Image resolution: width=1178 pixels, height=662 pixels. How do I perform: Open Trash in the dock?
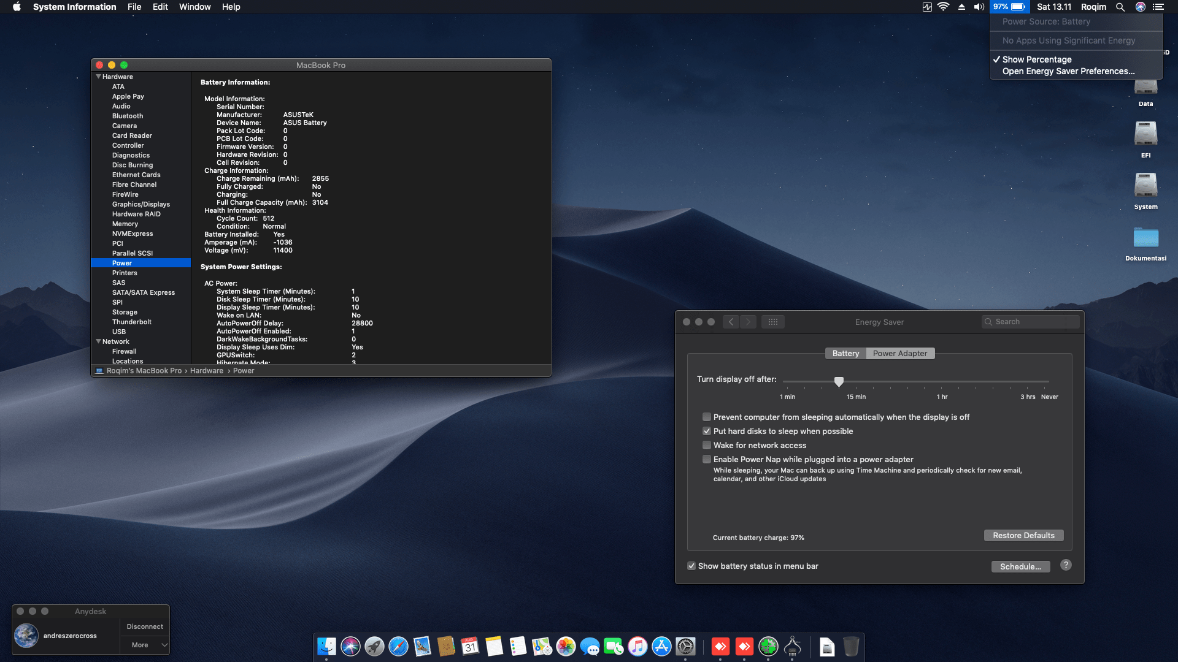coord(851,646)
